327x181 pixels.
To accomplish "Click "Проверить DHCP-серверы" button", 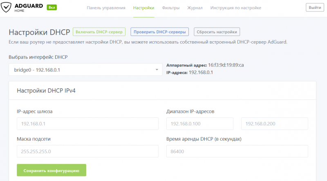I will (x=159, y=32).
